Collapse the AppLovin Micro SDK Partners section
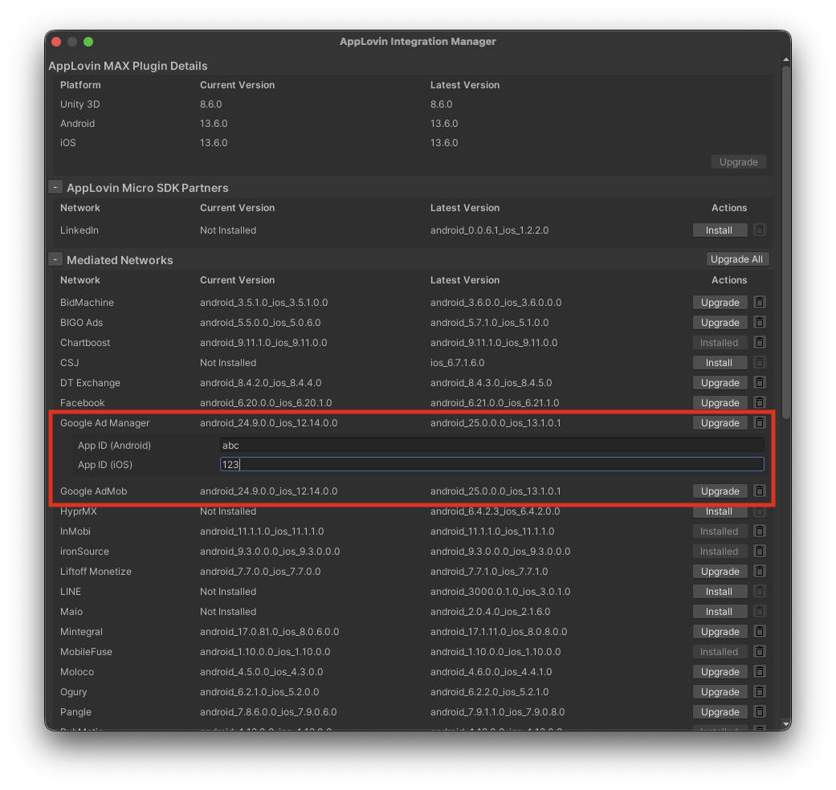This screenshot has width=836, height=790. point(55,187)
